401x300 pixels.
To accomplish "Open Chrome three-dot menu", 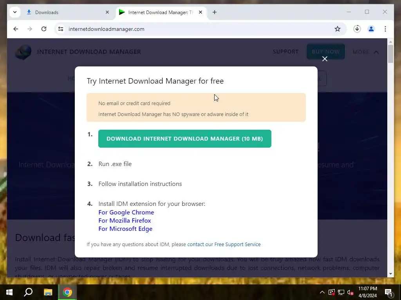I will [385, 29].
